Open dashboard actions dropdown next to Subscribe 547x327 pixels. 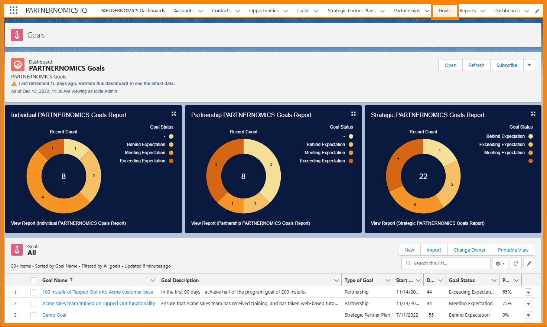click(529, 65)
